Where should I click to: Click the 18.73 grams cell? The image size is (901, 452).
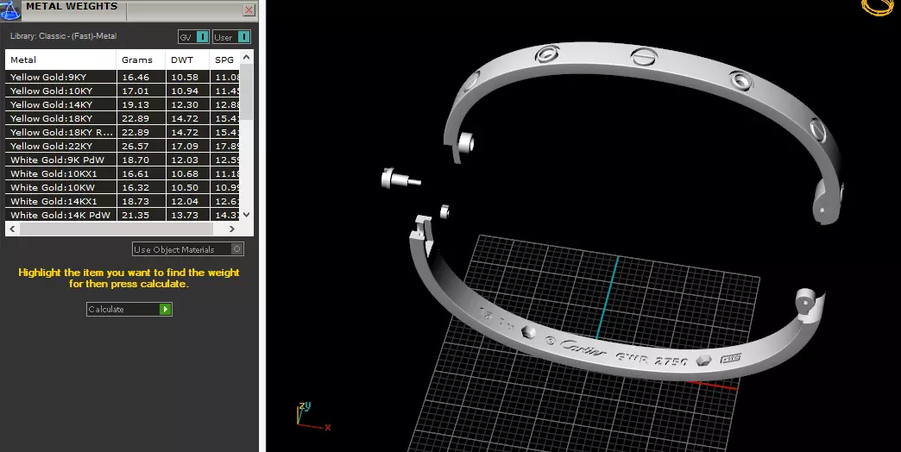point(142,201)
